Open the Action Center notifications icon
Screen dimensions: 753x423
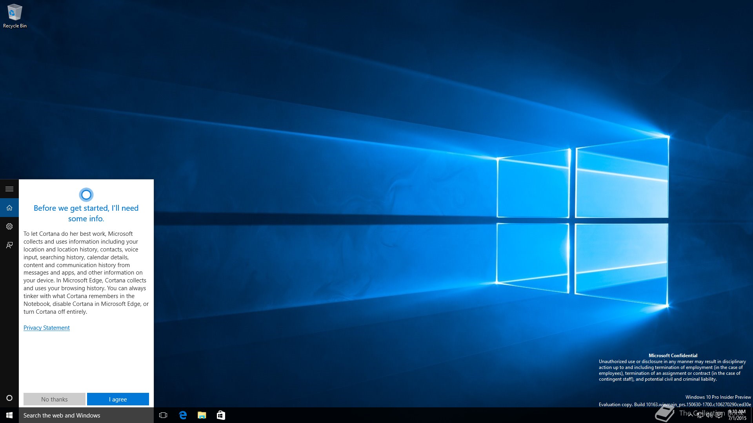(719, 415)
